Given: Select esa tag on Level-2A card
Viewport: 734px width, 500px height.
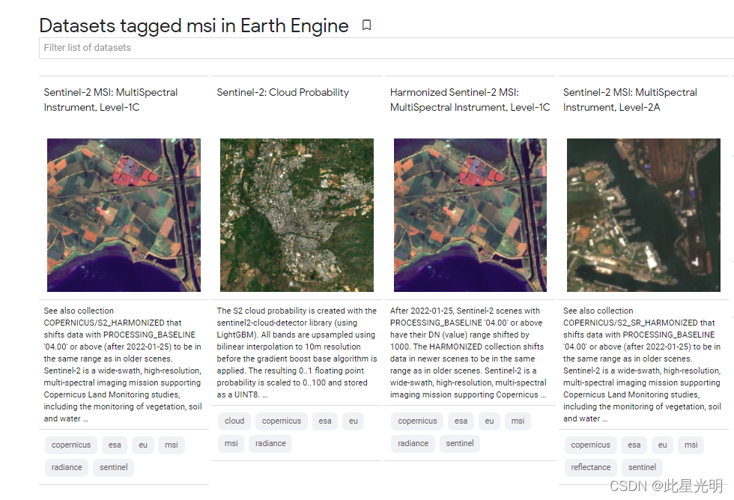Looking at the screenshot, I should pyautogui.click(x=634, y=445).
